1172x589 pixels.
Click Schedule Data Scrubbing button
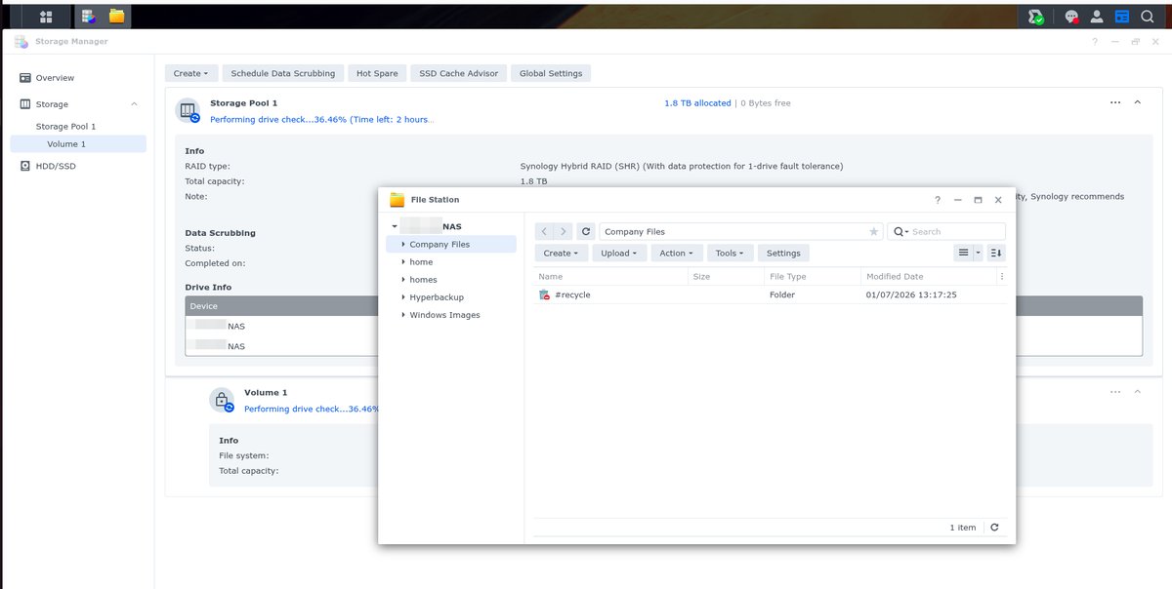(x=282, y=73)
